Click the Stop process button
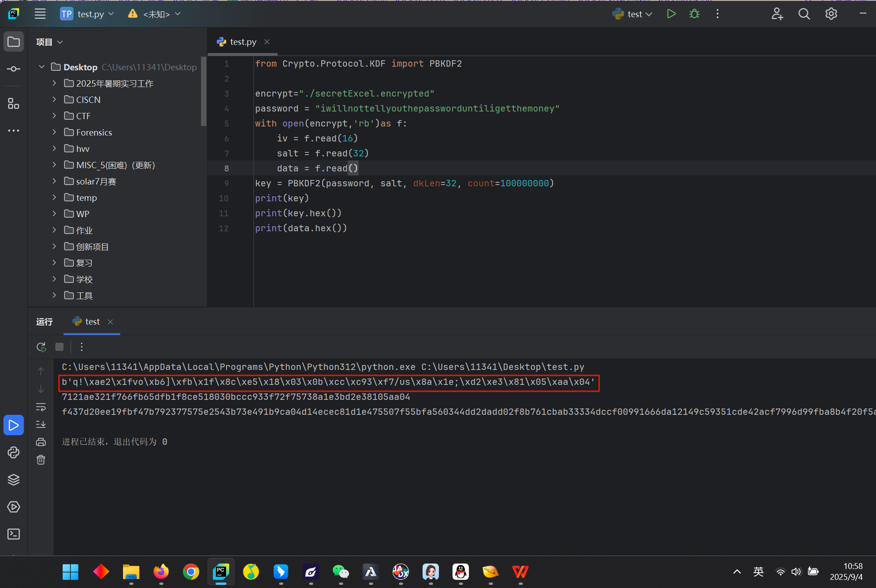This screenshot has height=588, width=876. pyautogui.click(x=59, y=347)
